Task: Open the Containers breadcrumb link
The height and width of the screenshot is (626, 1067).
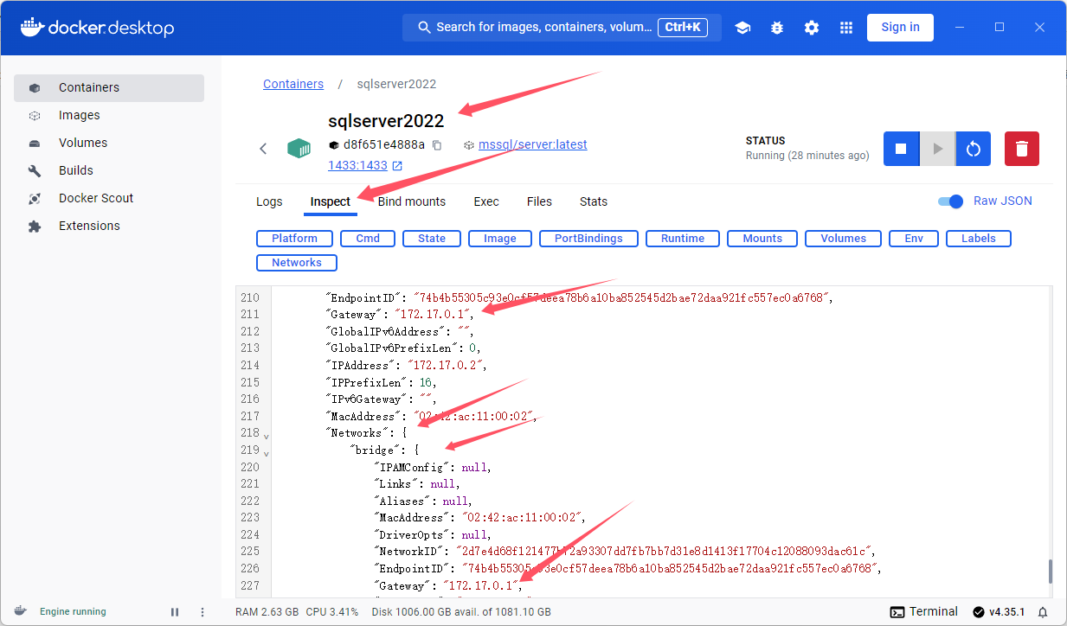Action: click(293, 84)
